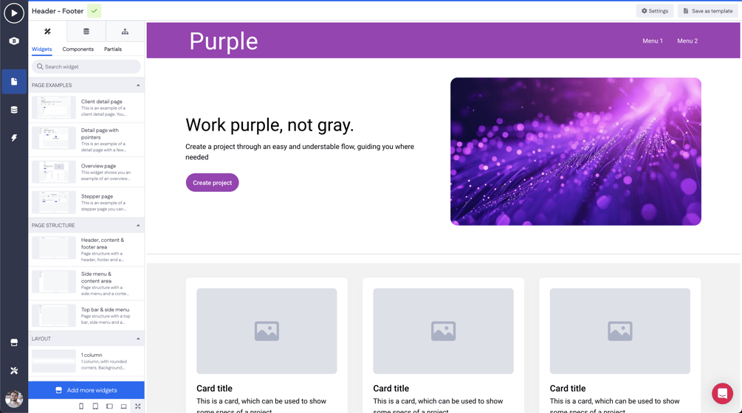The width and height of the screenshot is (742, 413).
Task: Select the last card's Card title text
Action: [x=567, y=389]
